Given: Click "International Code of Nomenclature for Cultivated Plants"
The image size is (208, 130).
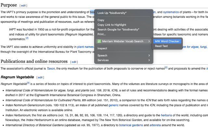Looking at the screenshot, I should point(43,100).
